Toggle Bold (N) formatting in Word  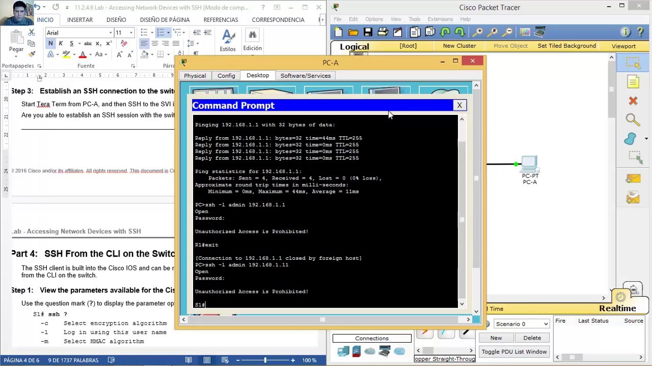50,44
